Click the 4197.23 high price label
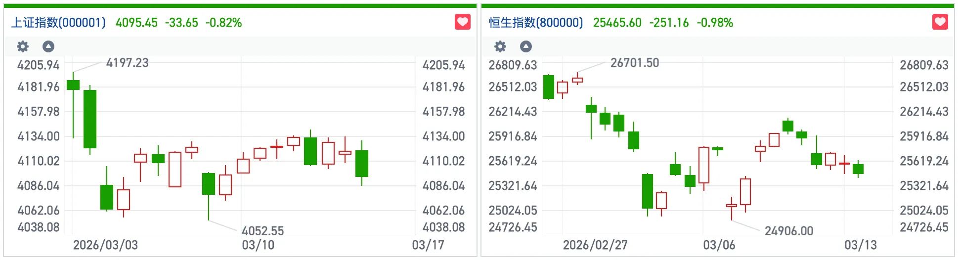The image size is (958, 260). tap(127, 63)
